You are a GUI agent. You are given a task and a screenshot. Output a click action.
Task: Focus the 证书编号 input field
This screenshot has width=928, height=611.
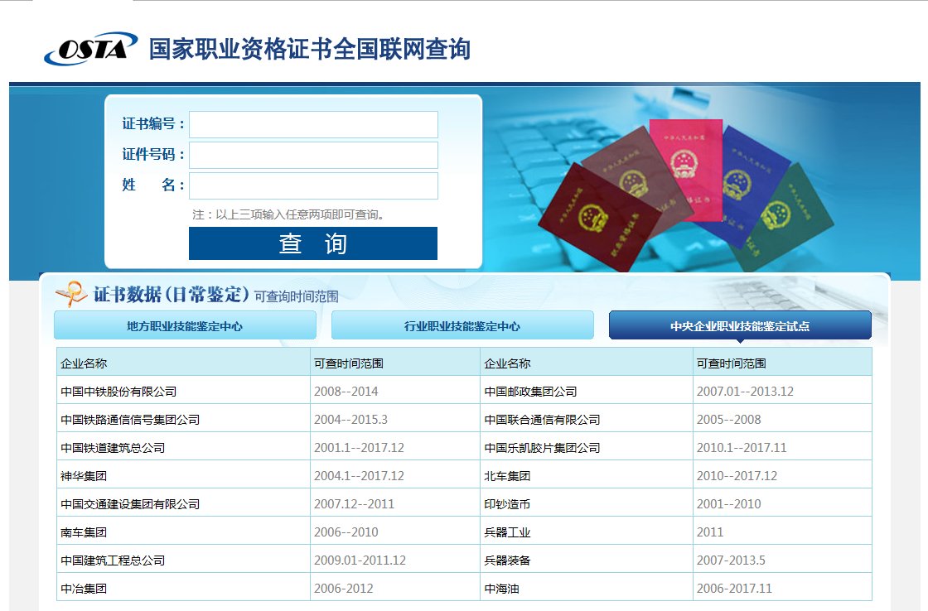[x=313, y=124]
